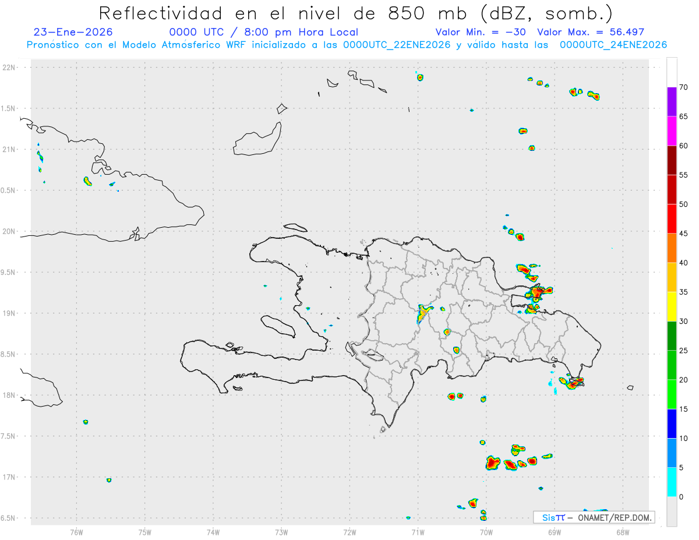
Task: Click the '70W' longitude label
Action: pyautogui.click(x=486, y=532)
